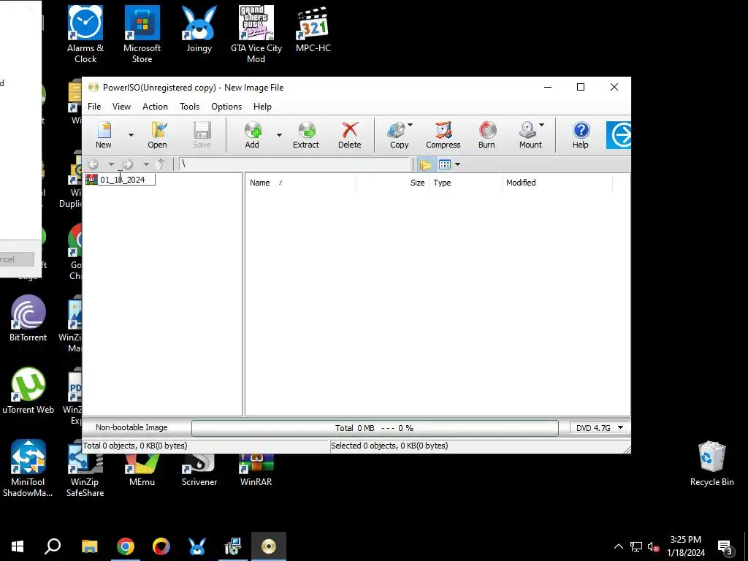Click "Selected 0 objects, 0 KB(0 bytes)" status text
Screen dimensions: 748x561
pyautogui.click(x=389, y=446)
